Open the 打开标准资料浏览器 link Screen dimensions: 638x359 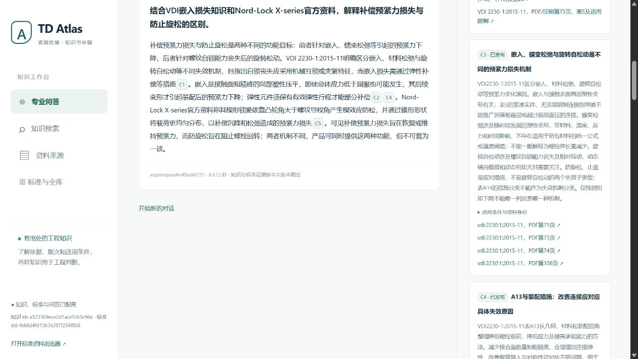coord(39,344)
